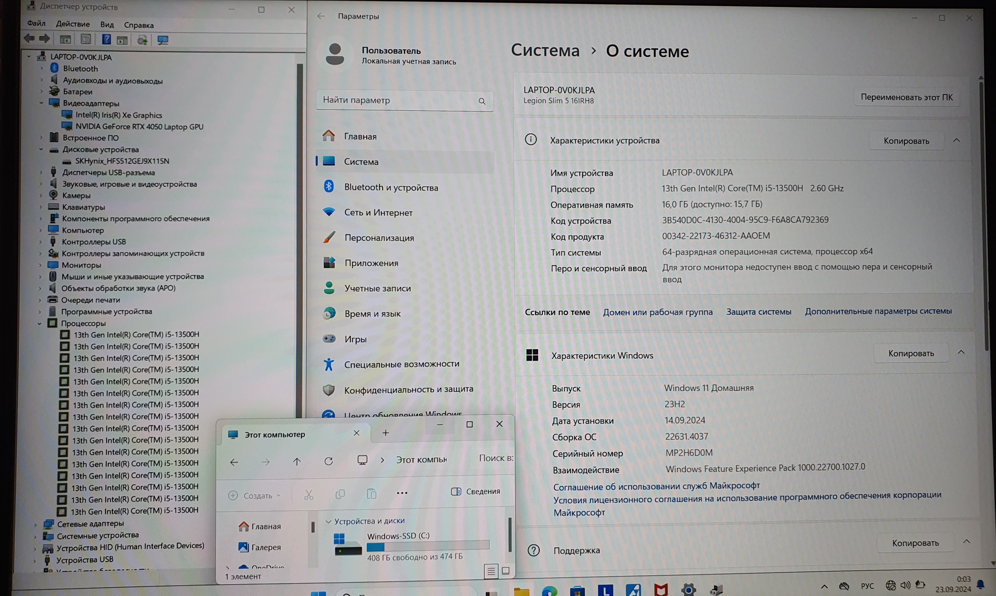The image size is (996, 596).
Task: Collapse the Видеоадаптеры tree node
Action: coord(41,103)
